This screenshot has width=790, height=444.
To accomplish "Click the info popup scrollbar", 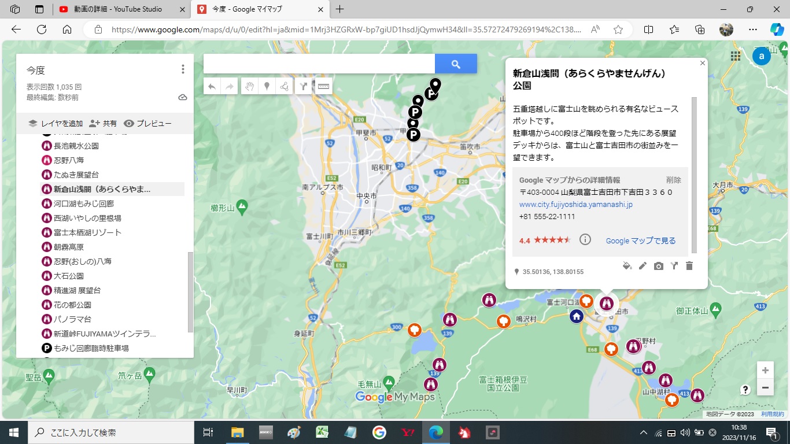I will pyautogui.click(x=695, y=175).
